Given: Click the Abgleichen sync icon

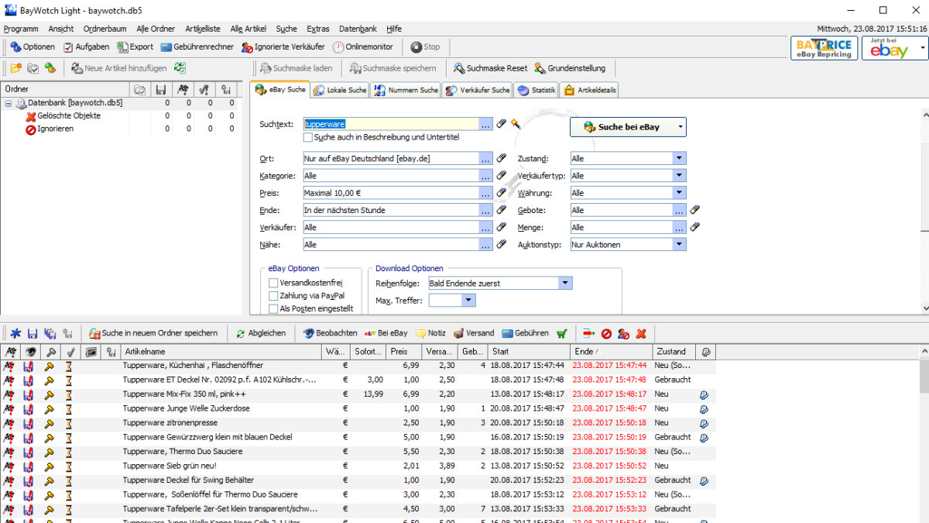Looking at the screenshot, I should click(x=241, y=333).
